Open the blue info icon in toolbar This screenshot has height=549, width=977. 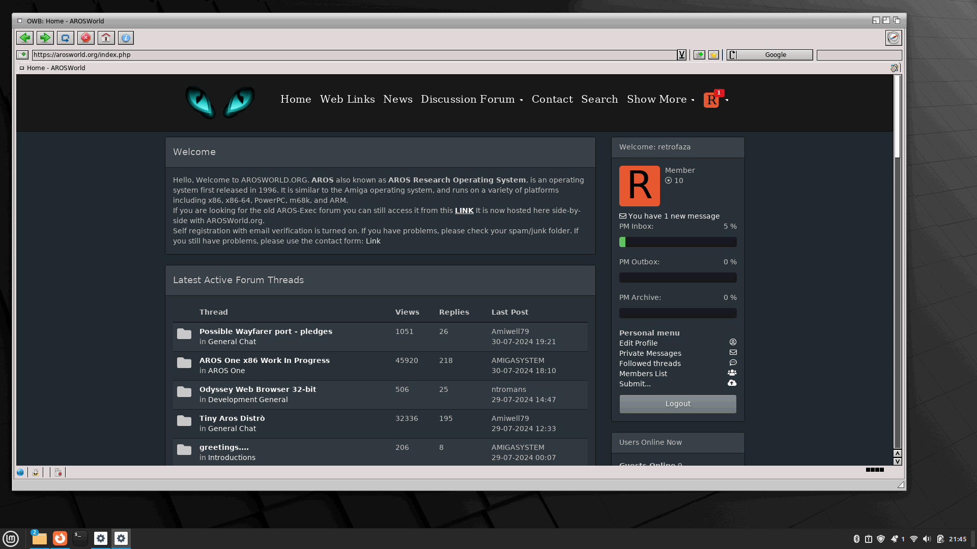[x=126, y=38]
